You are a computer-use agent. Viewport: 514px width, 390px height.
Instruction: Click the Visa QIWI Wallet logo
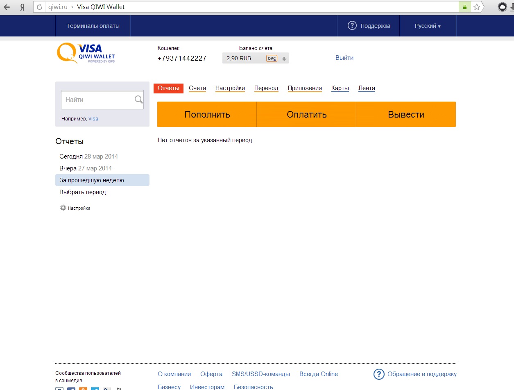[x=86, y=54]
